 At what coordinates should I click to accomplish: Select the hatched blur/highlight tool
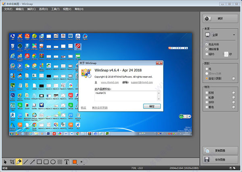tap(60, 162)
